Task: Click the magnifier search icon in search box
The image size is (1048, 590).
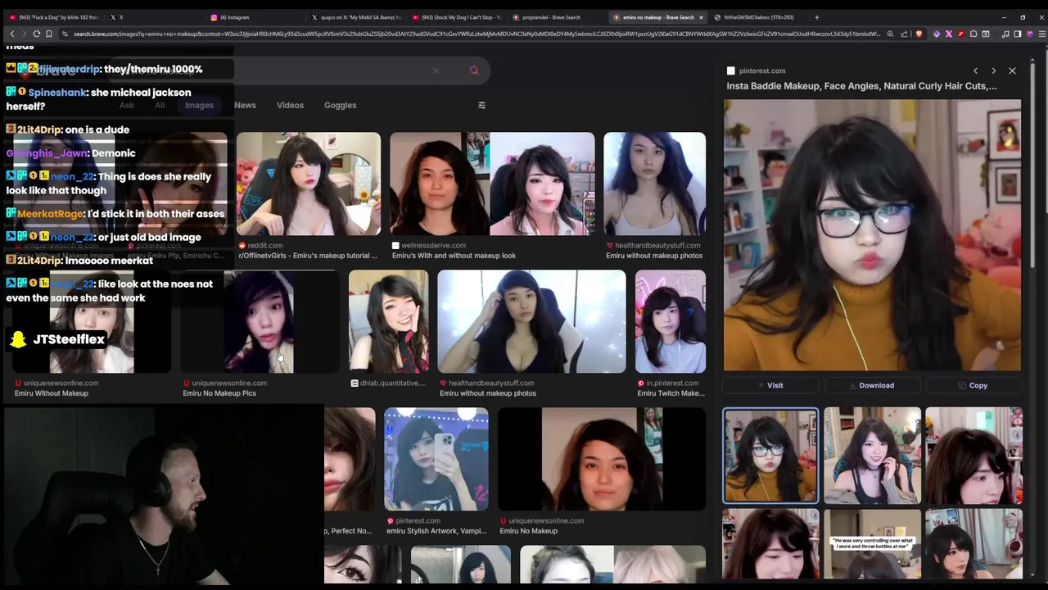Action: (474, 70)
